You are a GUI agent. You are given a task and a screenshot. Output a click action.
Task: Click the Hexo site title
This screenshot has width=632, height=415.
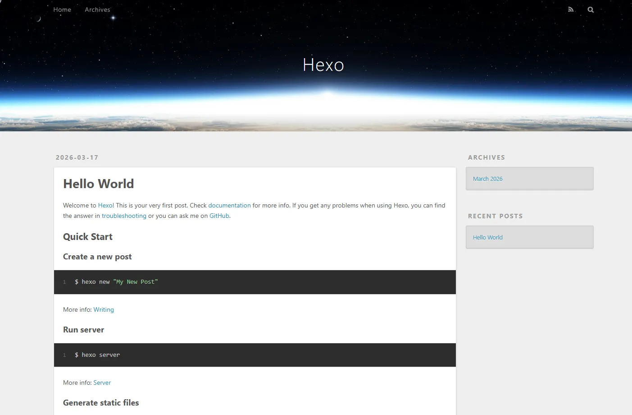[x=323, y=65]
